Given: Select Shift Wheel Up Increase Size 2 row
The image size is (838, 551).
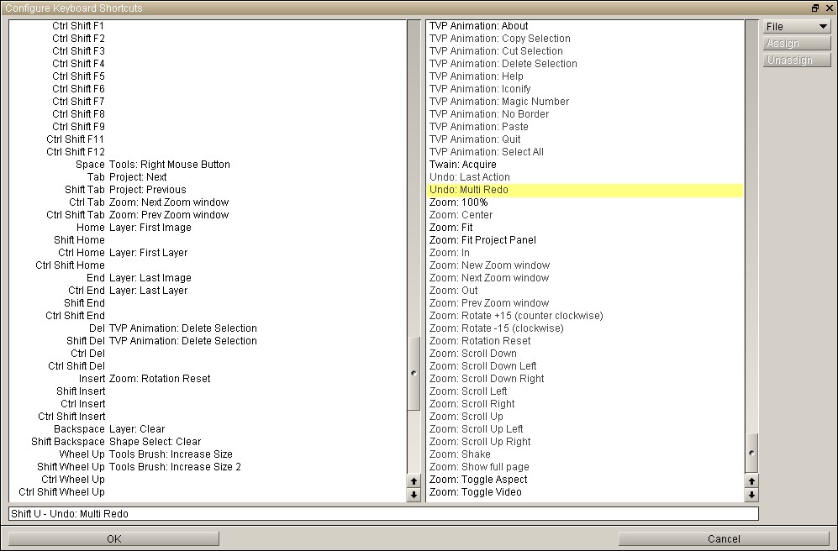Looking at the screenshot, I should coord(208,467).
